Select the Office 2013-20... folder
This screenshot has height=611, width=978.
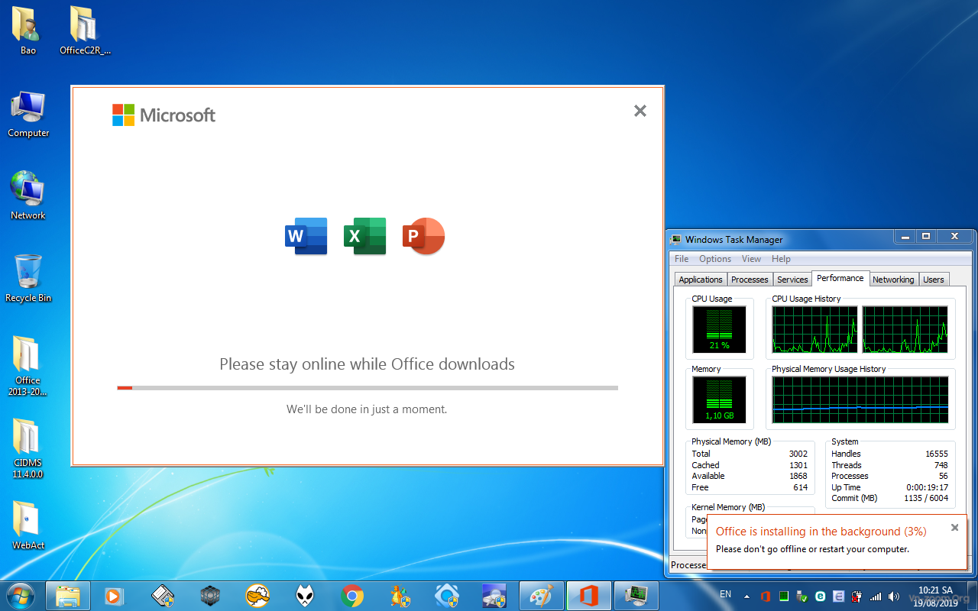coord(28,367)
